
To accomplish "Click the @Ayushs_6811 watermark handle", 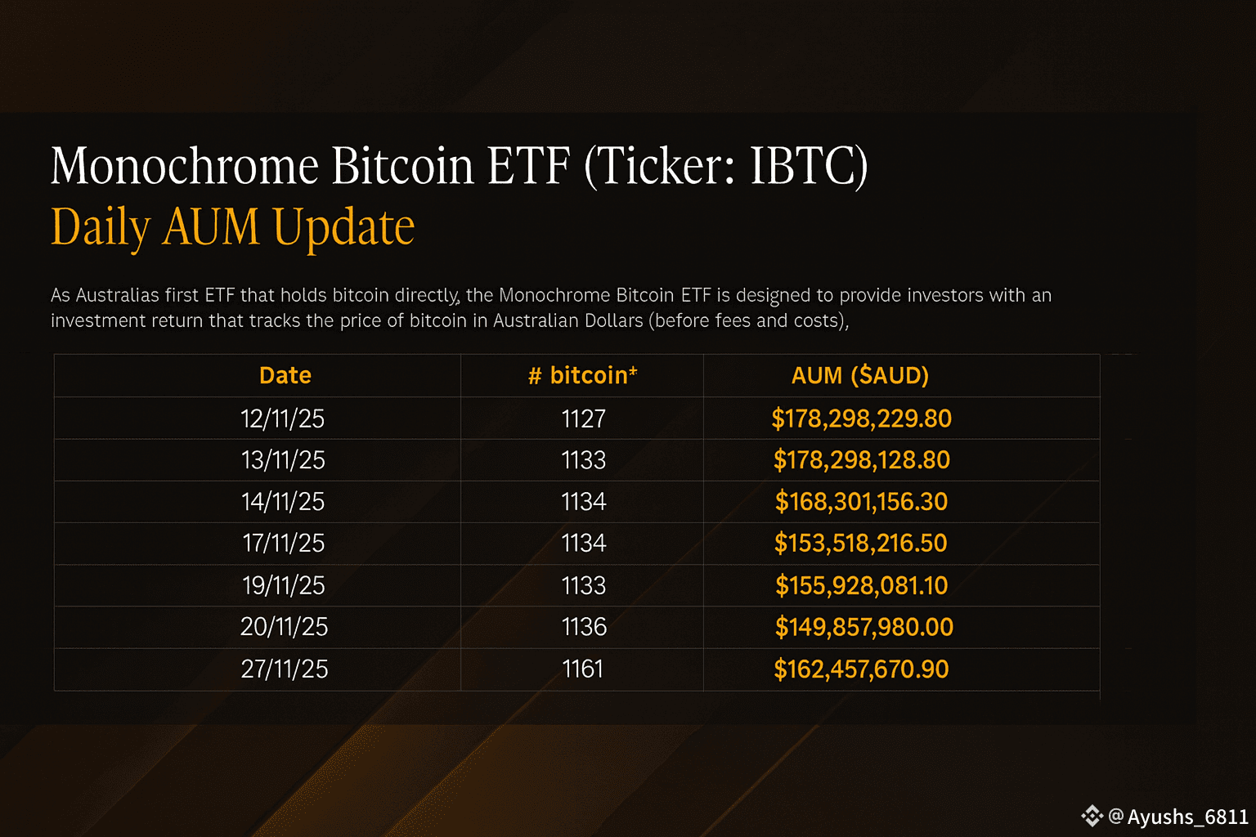I will (x=1178, y=817).
